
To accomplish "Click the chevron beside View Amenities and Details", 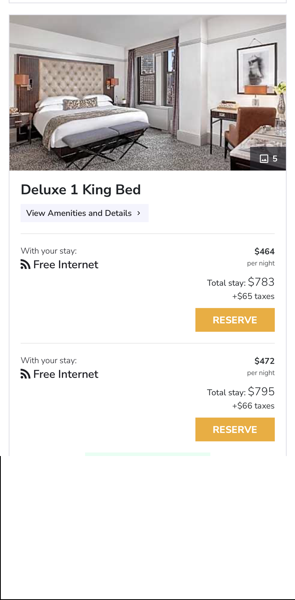I will point(139,213).
